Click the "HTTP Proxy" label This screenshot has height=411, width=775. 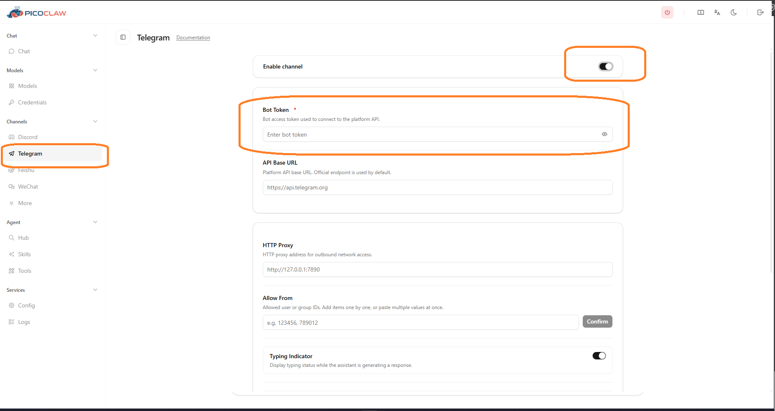[x=278, y=245]
